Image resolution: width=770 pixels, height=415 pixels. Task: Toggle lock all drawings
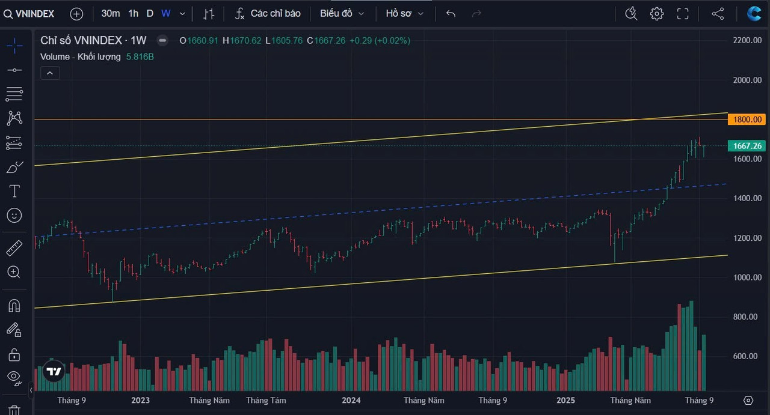click(14, 354)
